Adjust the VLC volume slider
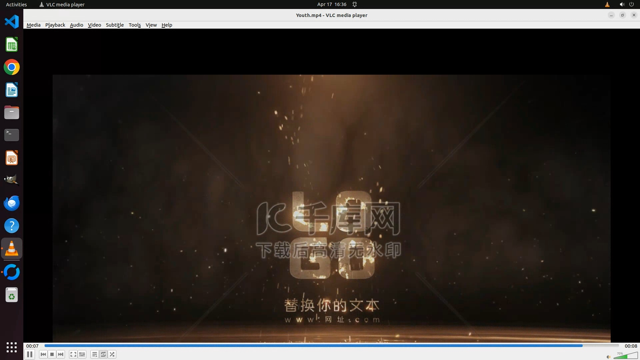 click(x=626, y=356)
